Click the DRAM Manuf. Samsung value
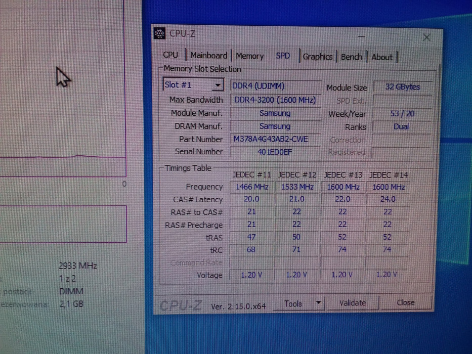Viewport: 472px width, 354px height. coord(275,126)
